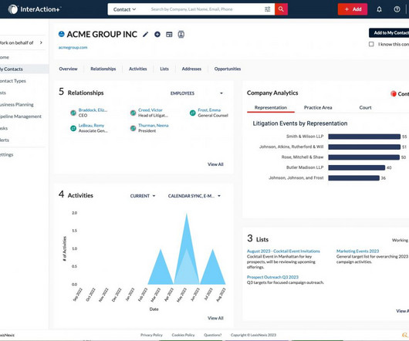Click avatar icon for Thurman, Neena
Image resolution: width=409 pixels, height=341 pixels.
coord(133,128)
